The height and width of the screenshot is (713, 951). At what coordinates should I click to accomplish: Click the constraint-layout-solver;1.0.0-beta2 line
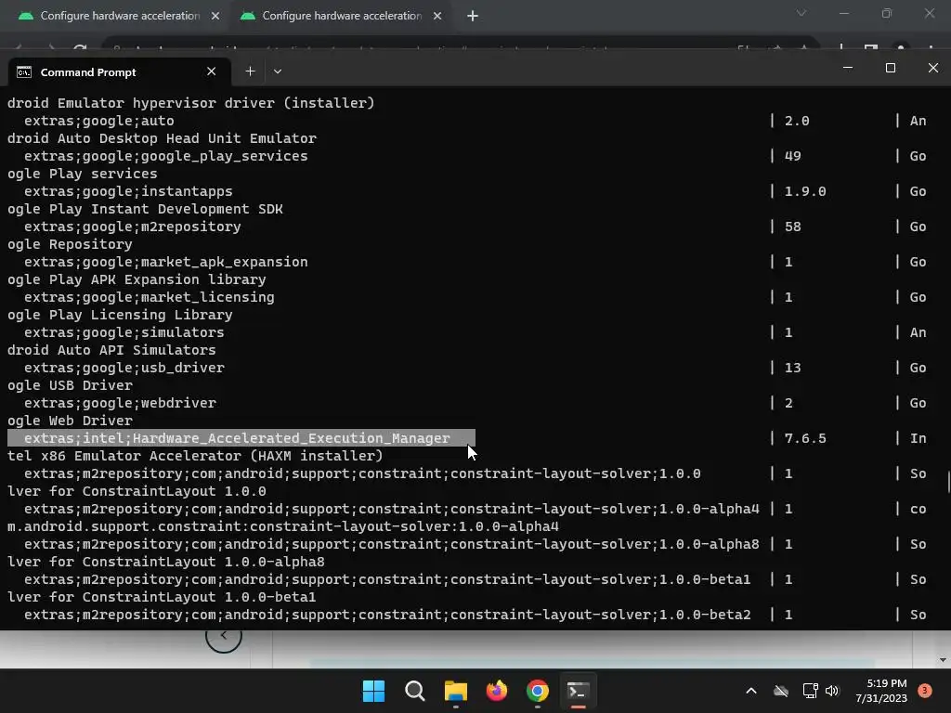point(387,615)
